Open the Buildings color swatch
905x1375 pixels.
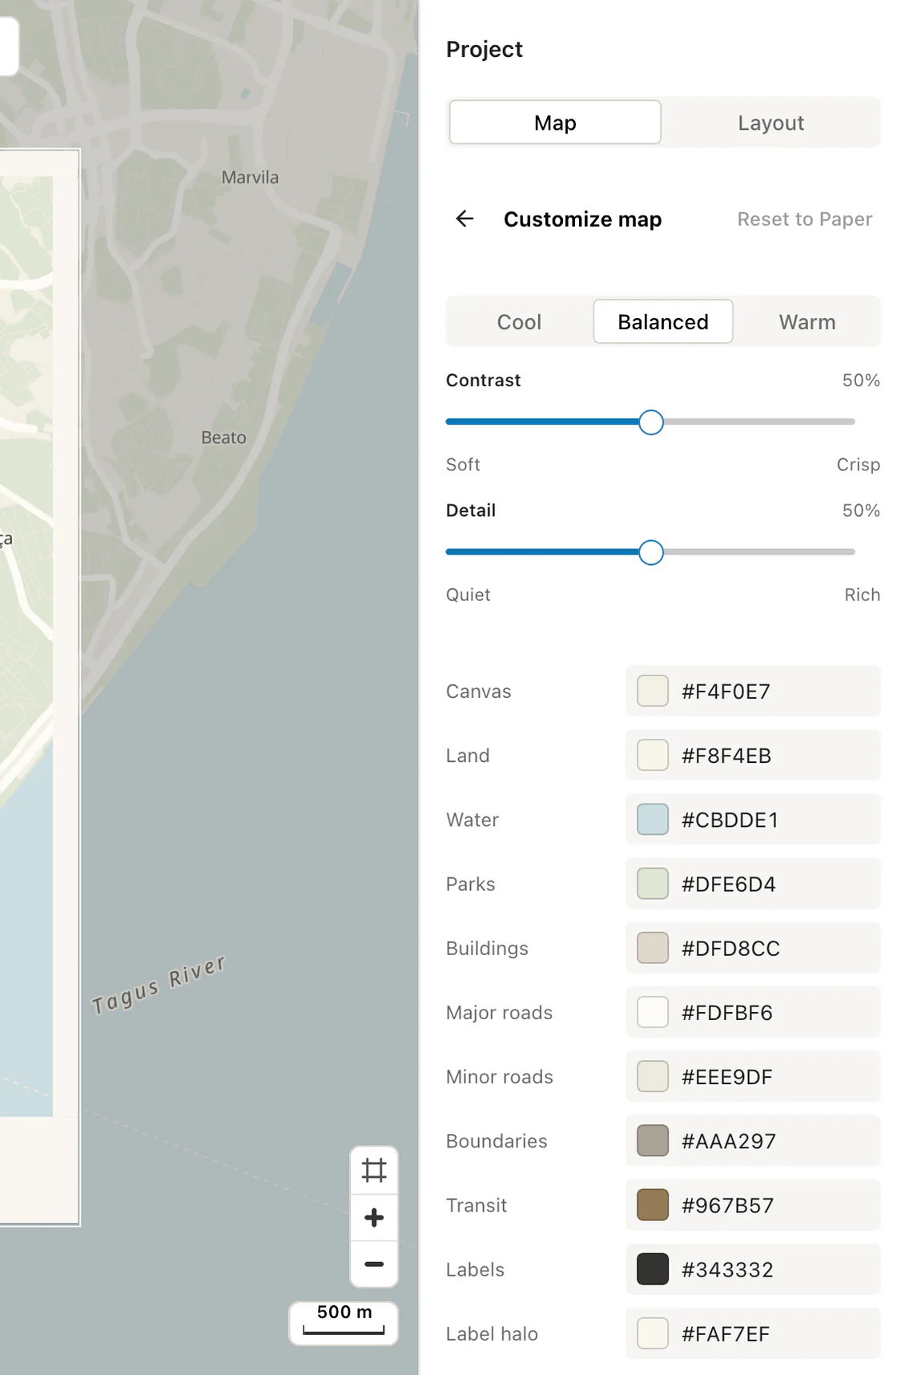click(x=653, y=948)
